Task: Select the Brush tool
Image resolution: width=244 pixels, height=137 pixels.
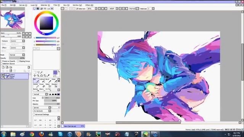Action: [48, 81]
